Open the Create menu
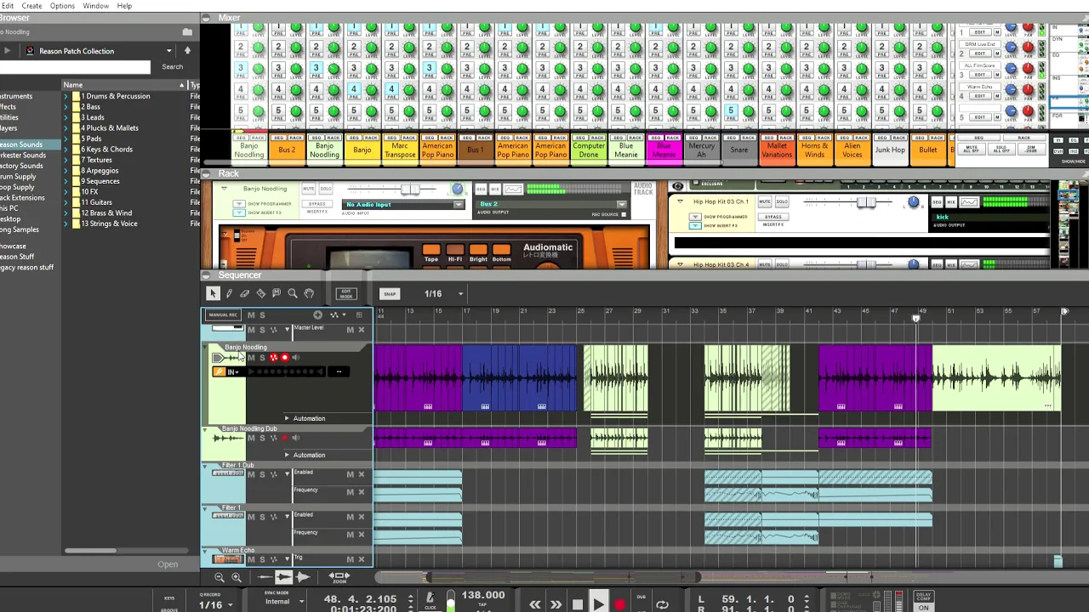The height and width of the screenshot is (612, 1089). [31, 6]
